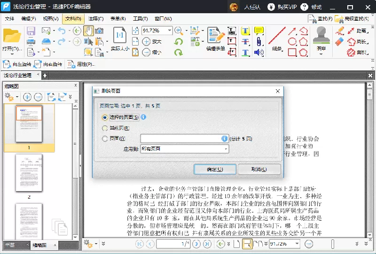Choose the Current Page radio option (当前页)
376x254 pixels.
tap(104, 128)
